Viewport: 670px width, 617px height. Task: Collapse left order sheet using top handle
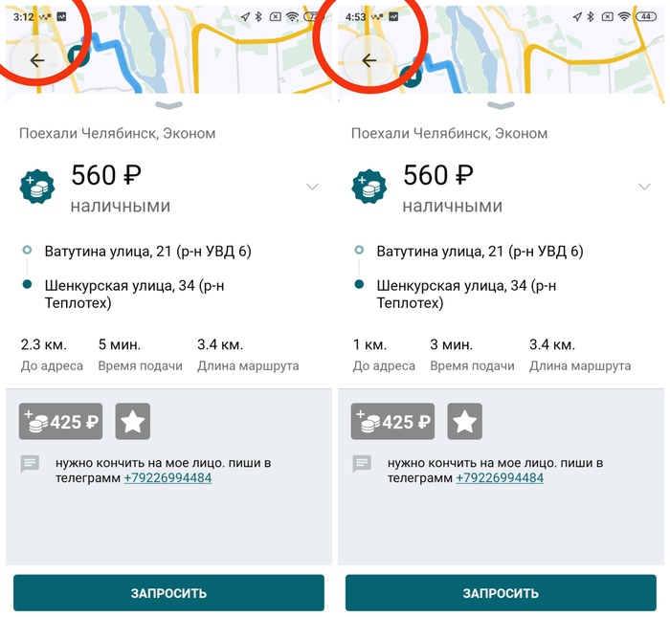[x=168, y=105]
